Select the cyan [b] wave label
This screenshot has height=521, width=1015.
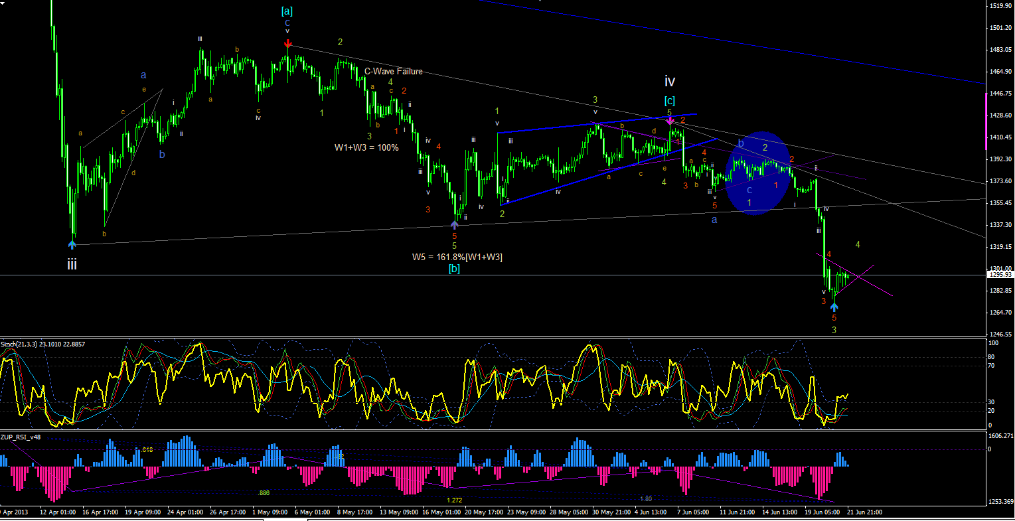(454, 269)
